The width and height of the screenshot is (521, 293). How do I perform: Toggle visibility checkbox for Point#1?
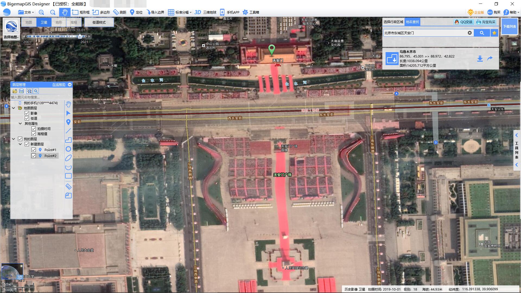click(x=34, y=150)
